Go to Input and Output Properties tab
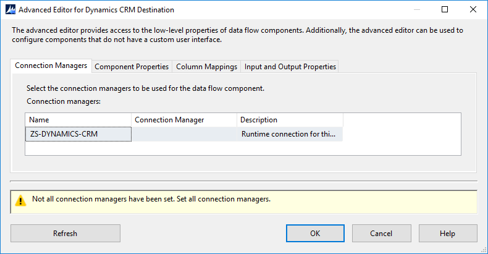The width and height of the screenshot is (488, 254). (290, 67)
